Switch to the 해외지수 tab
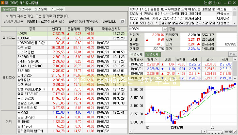Screen dimensions: 238x135 [25, 9]
